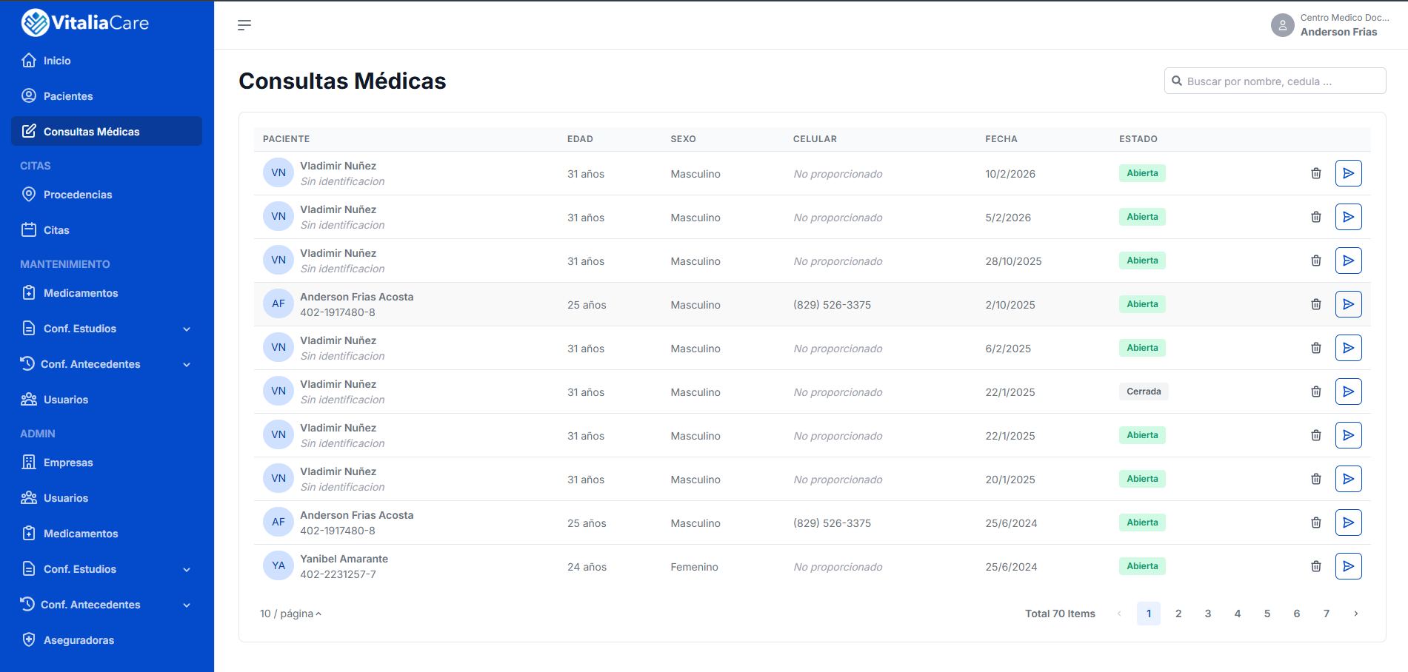This screenshot has height=672, width=1408.
Task: Open the consultation dated 20/1/2025
Action: pyautogui.click(x=1349, y=479)
